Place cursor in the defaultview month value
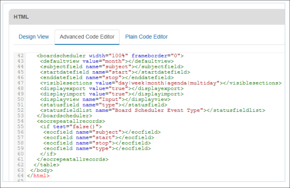Viewport: 290px width, 188px height. (113, 61)
